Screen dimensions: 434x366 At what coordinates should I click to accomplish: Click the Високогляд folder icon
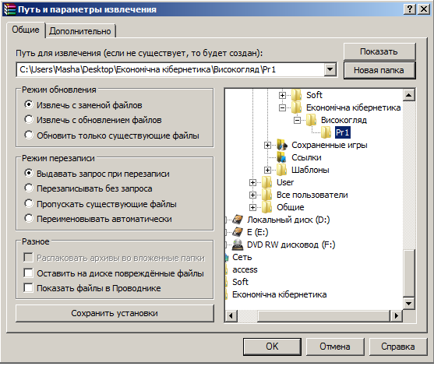tap(311, 120)
